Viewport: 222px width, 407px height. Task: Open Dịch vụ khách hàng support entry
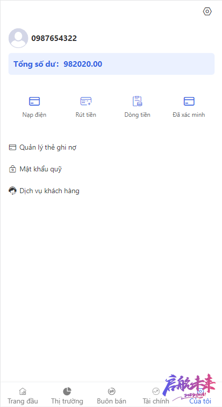coord(111,191)
